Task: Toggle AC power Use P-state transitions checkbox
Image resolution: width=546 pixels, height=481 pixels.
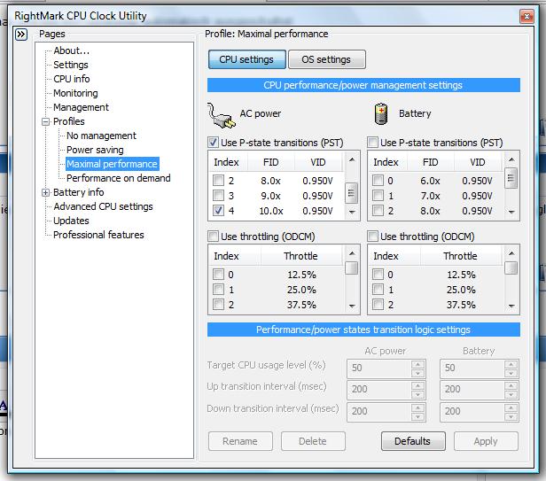Action: (213, 143)
